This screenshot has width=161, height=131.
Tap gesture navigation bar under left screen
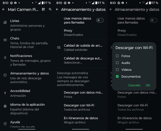coord(27,129)
